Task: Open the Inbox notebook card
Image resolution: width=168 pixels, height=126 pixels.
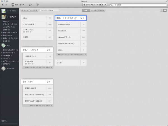Action: coord(37,18)
